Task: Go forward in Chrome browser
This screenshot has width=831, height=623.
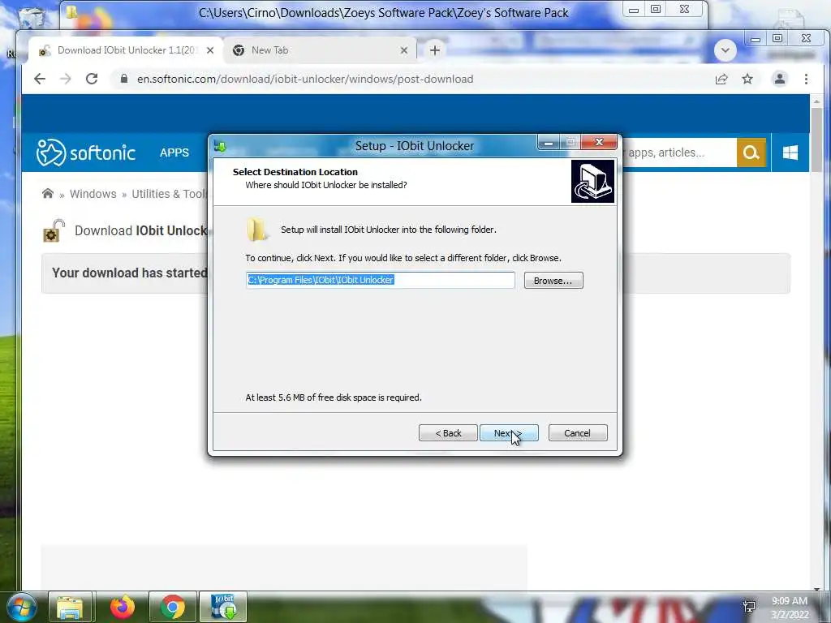Action: click(65, 79)
